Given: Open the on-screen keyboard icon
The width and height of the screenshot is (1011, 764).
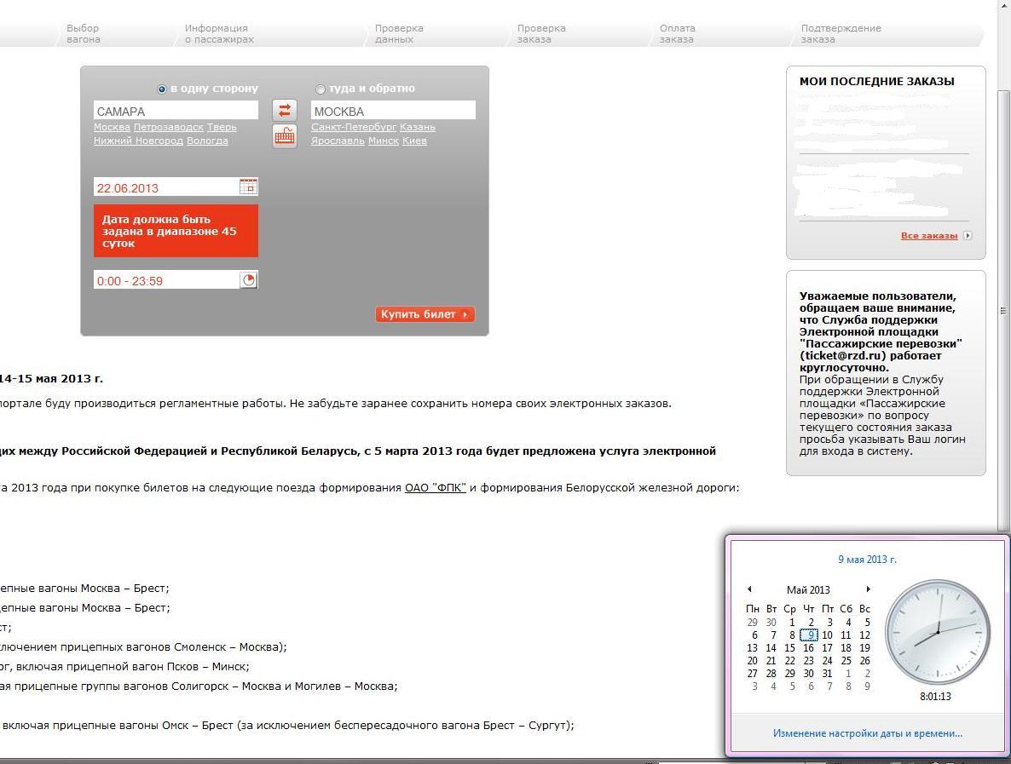Looking at the screenshot, I should pos(284,136).
